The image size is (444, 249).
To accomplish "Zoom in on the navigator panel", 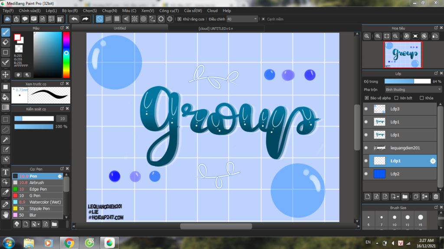I will tap(378, 36).
